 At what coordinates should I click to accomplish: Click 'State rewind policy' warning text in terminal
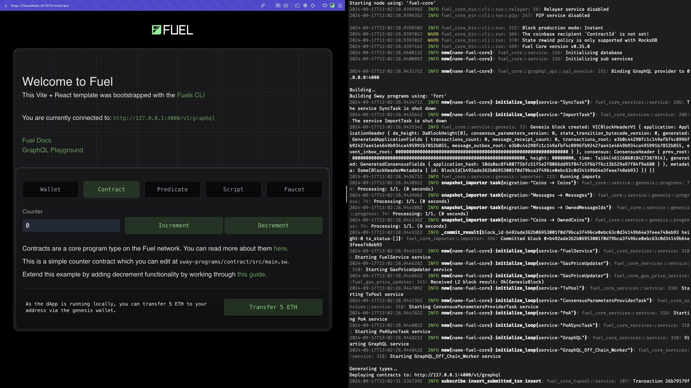click(590, 40)
